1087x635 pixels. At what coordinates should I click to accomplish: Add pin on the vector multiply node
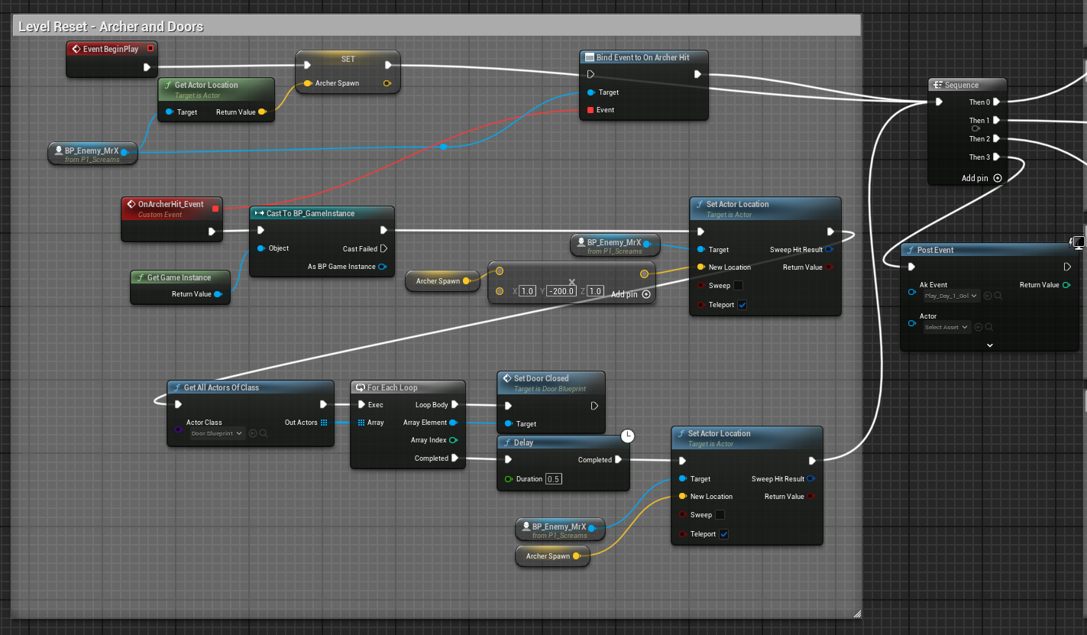[645, 294]
